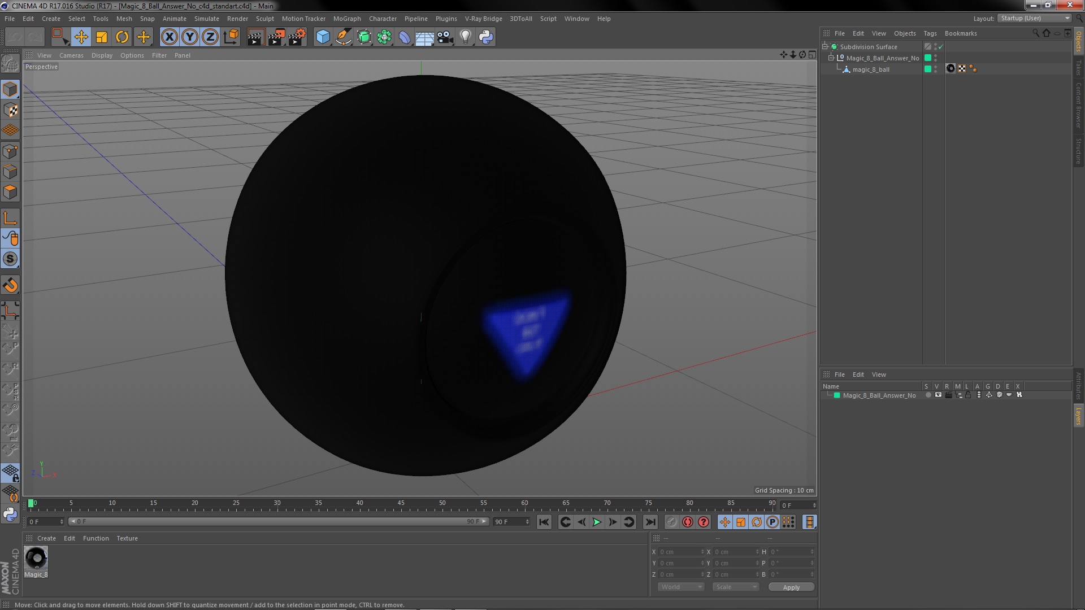Viewport: 1085px width, 610px height.
Task: Step to previous frame
Action: pos(581,522)
